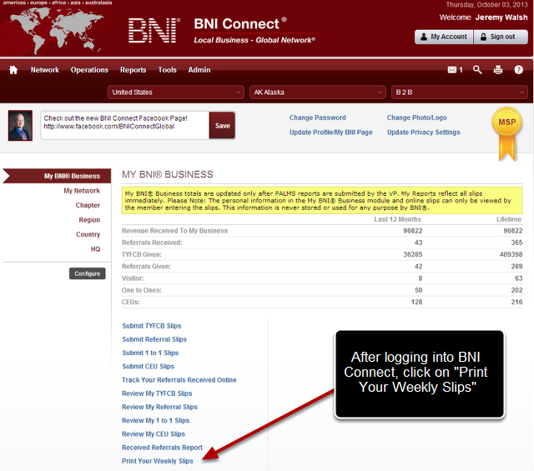Select the My Network sidebar tab
Viewport: 534px width, 471px height.
pyautogui.click(x=81, y=191)
